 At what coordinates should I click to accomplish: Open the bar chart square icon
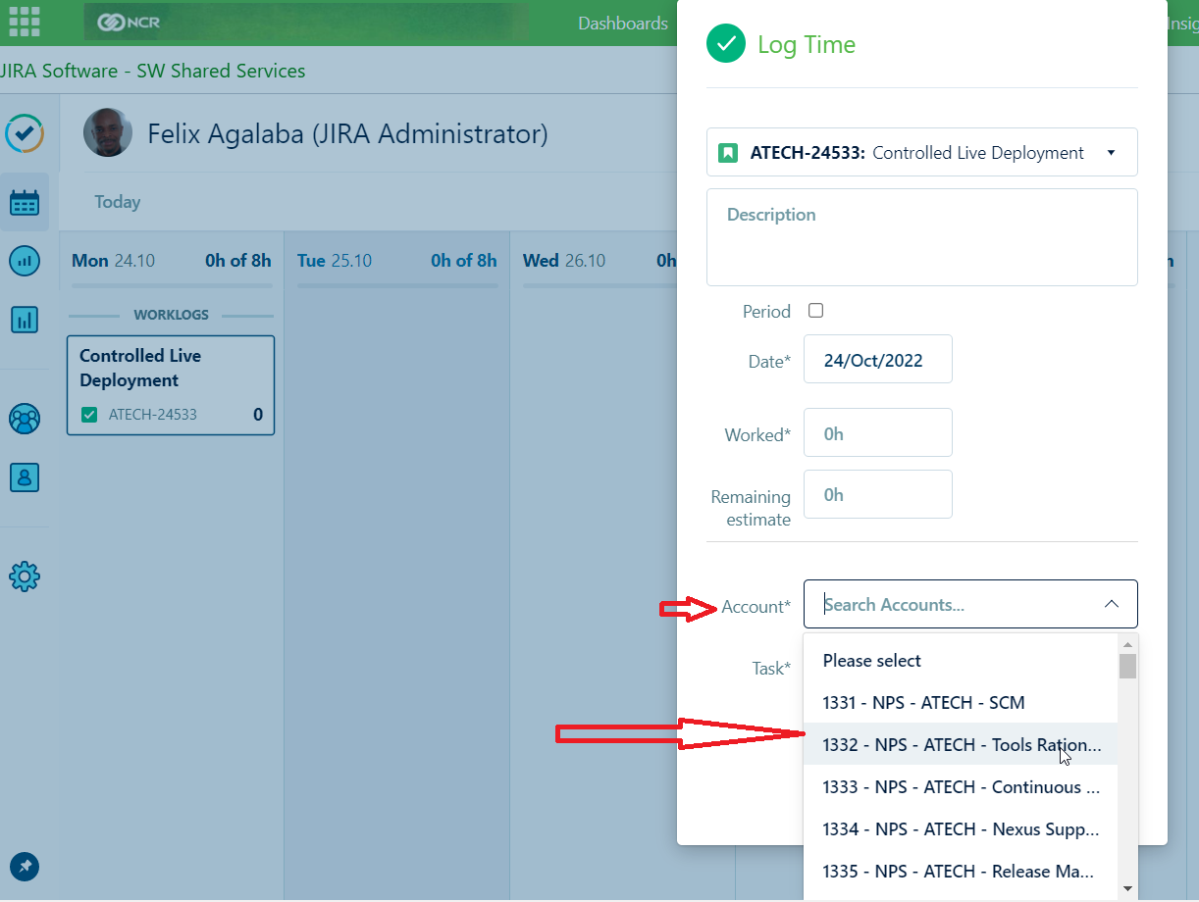(24, 320)
